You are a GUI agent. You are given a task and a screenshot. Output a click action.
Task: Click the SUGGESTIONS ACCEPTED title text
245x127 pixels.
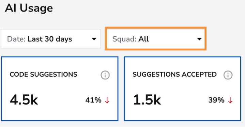(x=174, y=74)
